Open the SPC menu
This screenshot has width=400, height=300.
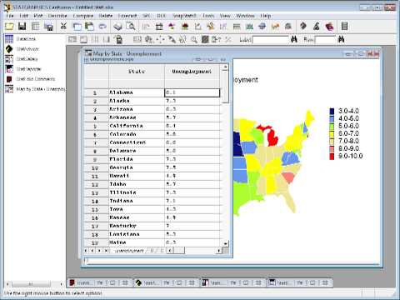pyautogui.click(x=147, y=16)
